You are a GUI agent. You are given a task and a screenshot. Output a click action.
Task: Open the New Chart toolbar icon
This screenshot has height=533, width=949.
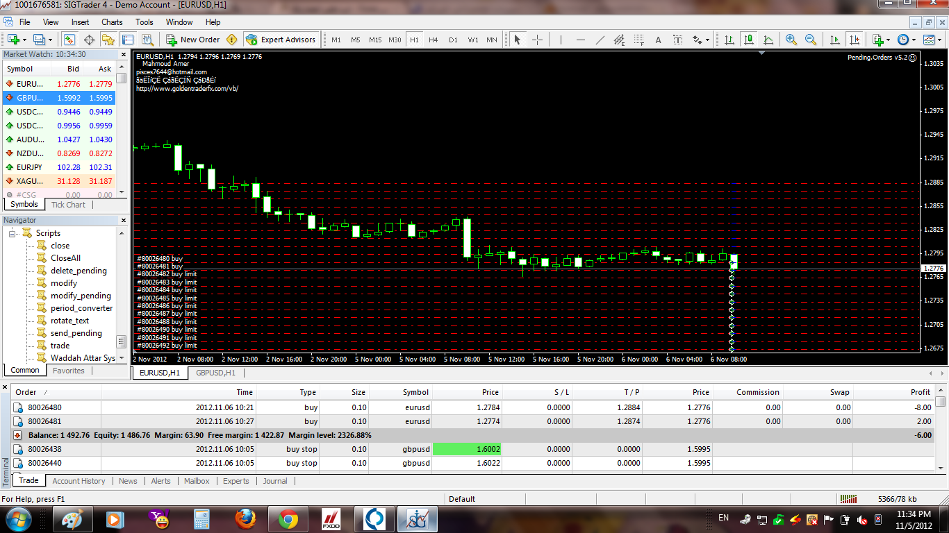coord(17,40)
